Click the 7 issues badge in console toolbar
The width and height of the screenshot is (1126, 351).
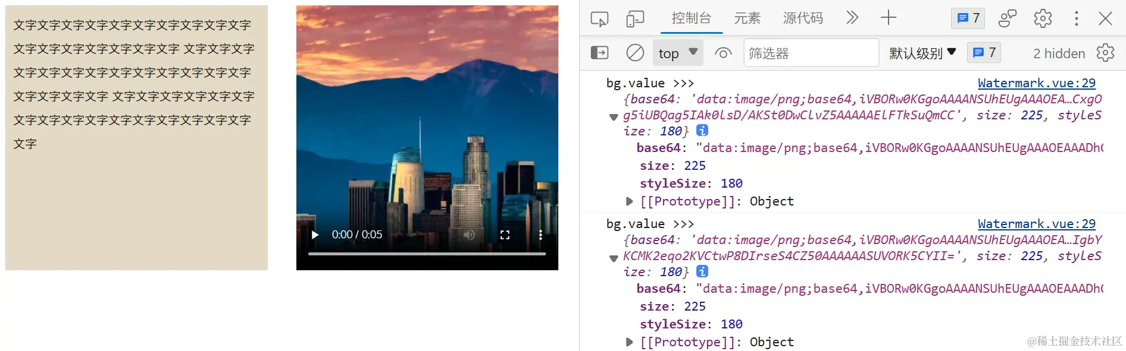pyautogui.click(x=984, y=53)
